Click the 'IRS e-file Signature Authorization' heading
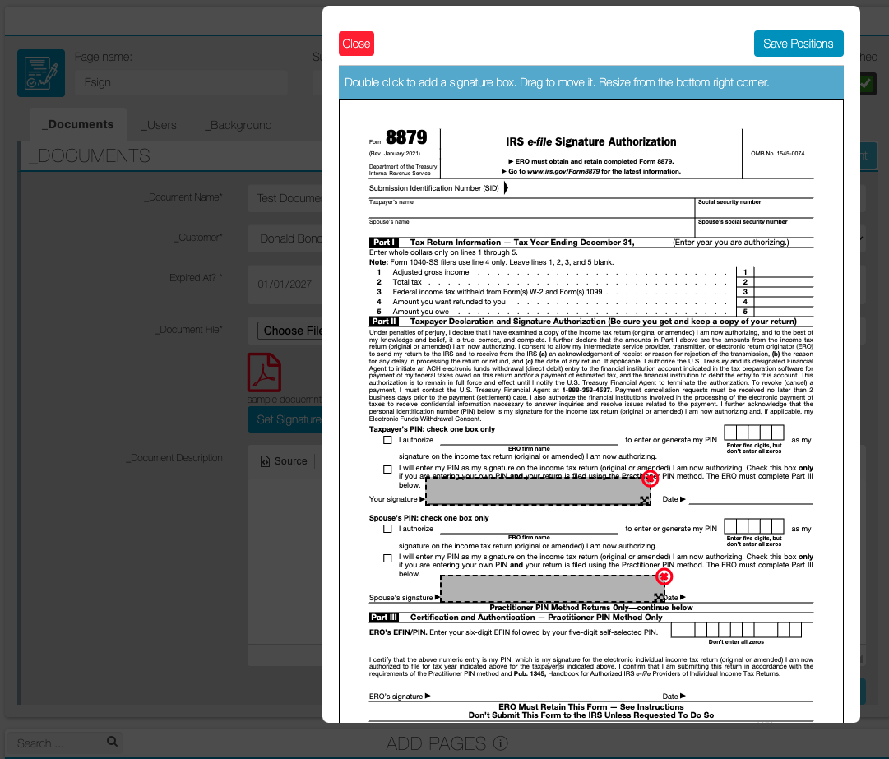 pyautogui.click(x=590, y=141)
